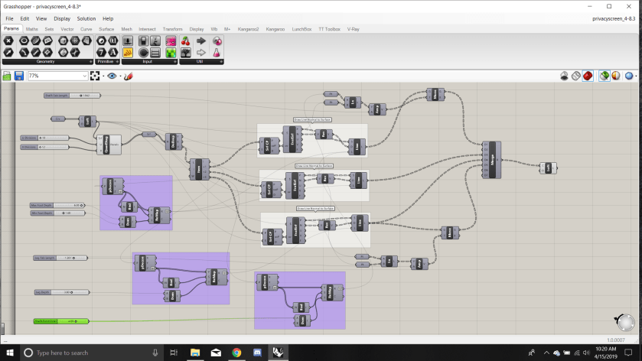The width and height of the screenshot is (642, 361).
Task: Toggle the preview eye icon in canvas toolbar
Action: [112, 76]
